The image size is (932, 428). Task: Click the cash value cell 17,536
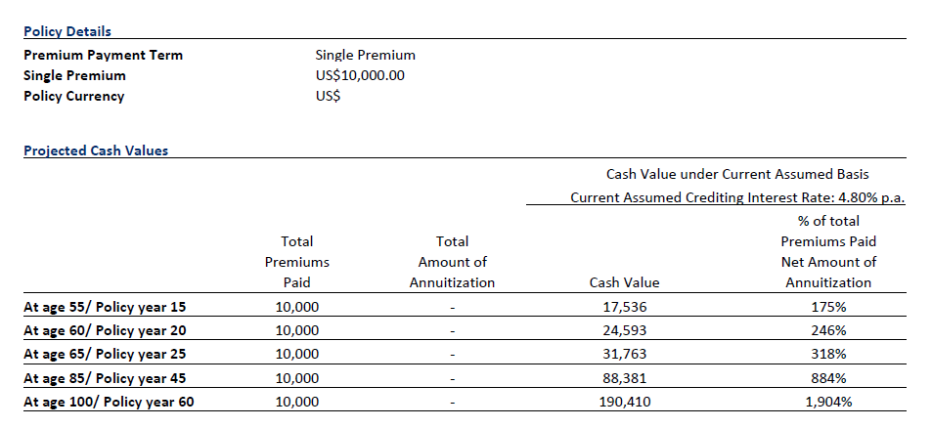(624, 307)
